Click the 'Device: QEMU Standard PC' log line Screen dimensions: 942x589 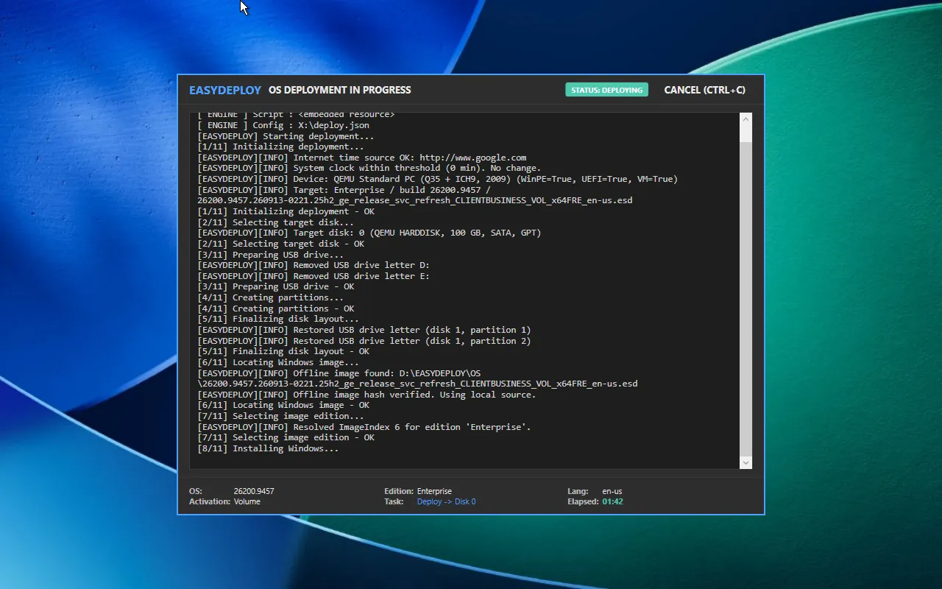(x=437, y=179)
